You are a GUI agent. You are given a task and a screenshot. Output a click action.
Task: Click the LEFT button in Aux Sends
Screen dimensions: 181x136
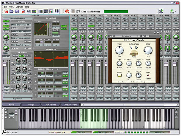click(15, 55)
